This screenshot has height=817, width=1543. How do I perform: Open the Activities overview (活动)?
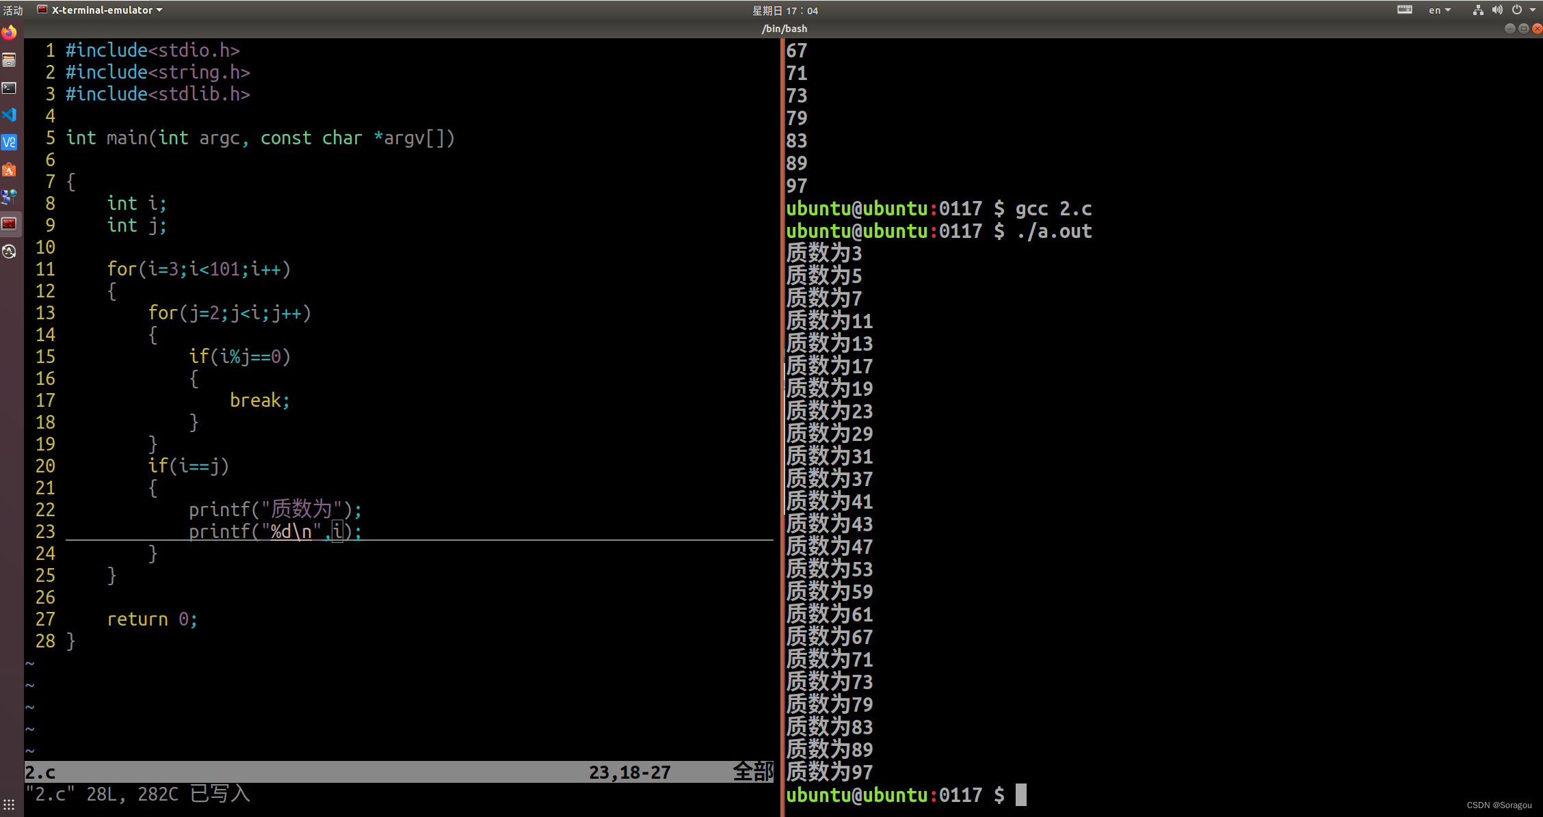12,10
